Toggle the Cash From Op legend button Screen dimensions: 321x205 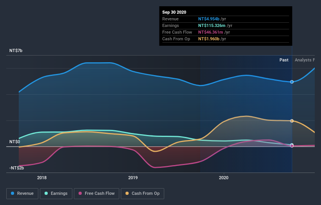142,194
